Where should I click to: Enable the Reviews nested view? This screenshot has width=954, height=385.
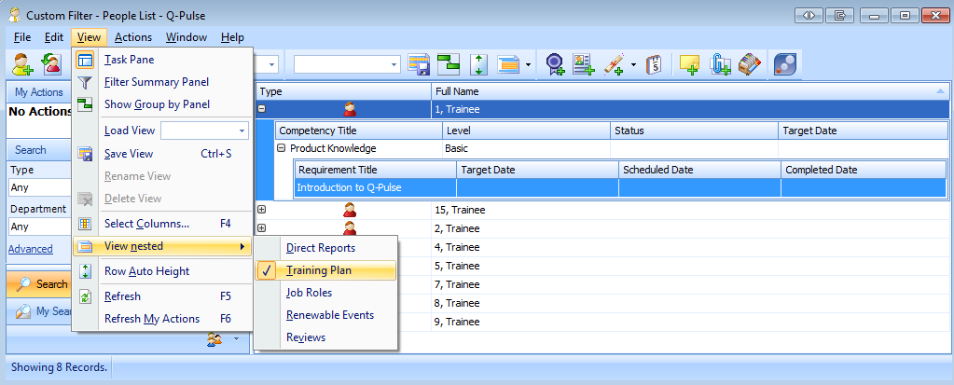point(325,337)
